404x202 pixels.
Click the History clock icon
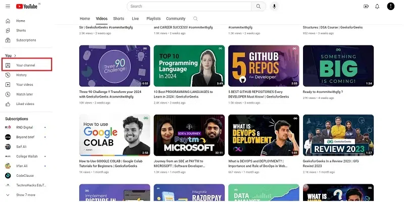click(8, 75)
